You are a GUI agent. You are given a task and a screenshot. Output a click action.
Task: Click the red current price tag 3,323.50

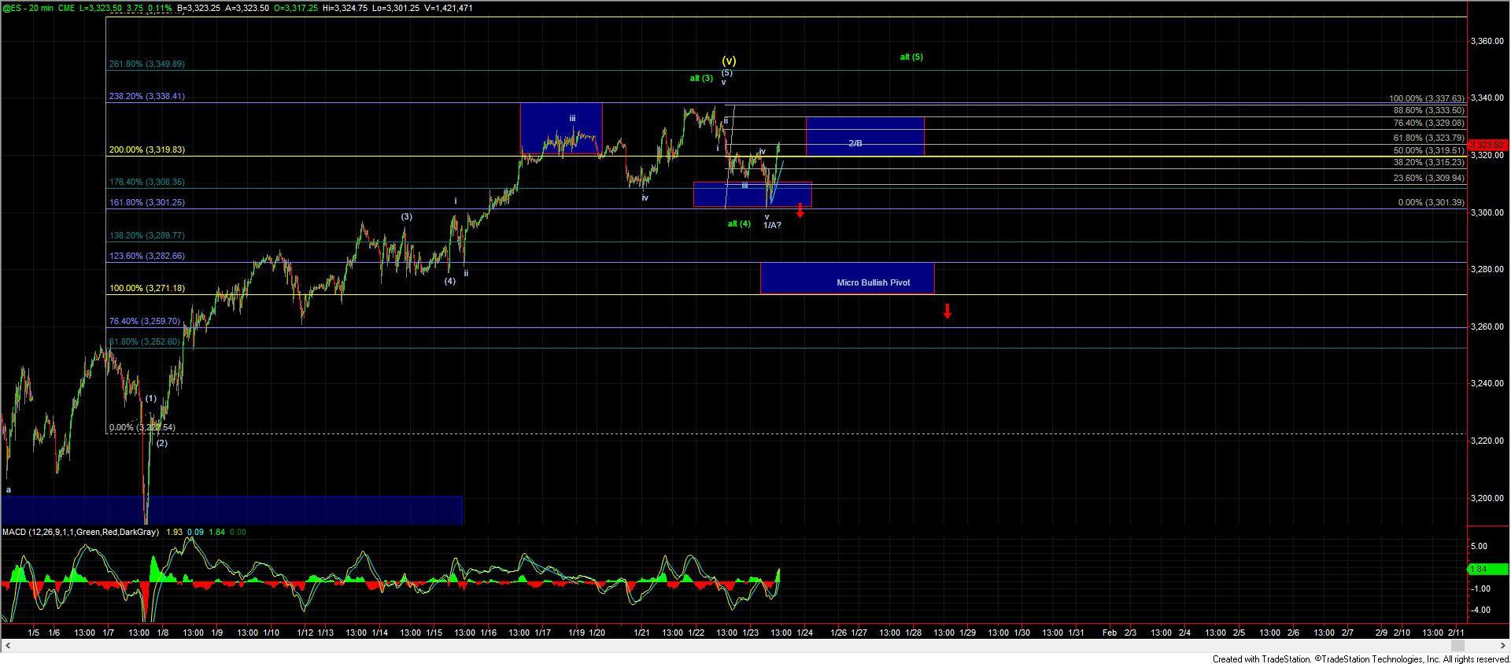[1487, 146]
